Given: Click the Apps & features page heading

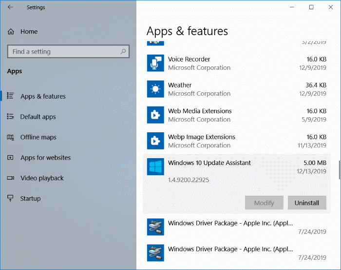Looking at the screenshot, I should [187, 31].
